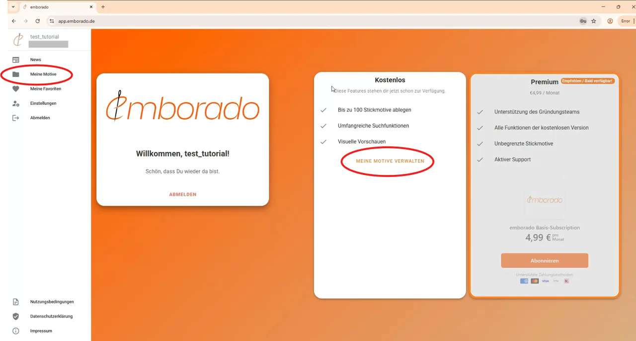This screenshot has height=341, width=636.
Task: Open a new browser tab with plus
Action: pos(103,7)
